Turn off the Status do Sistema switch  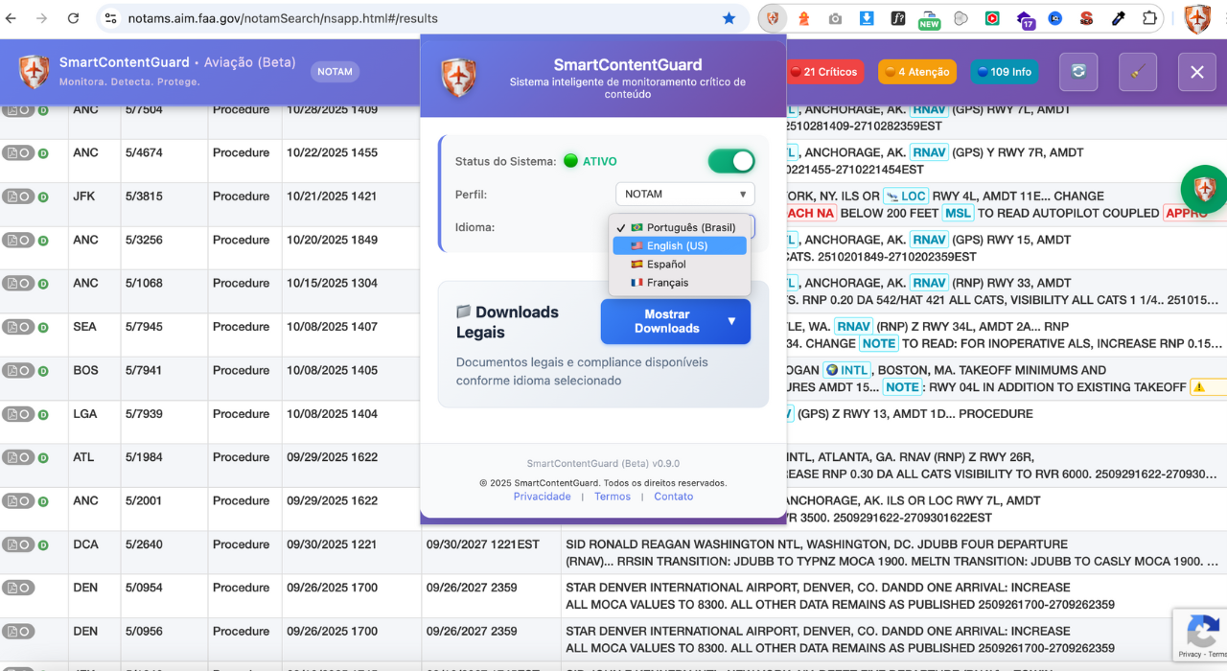731,161
